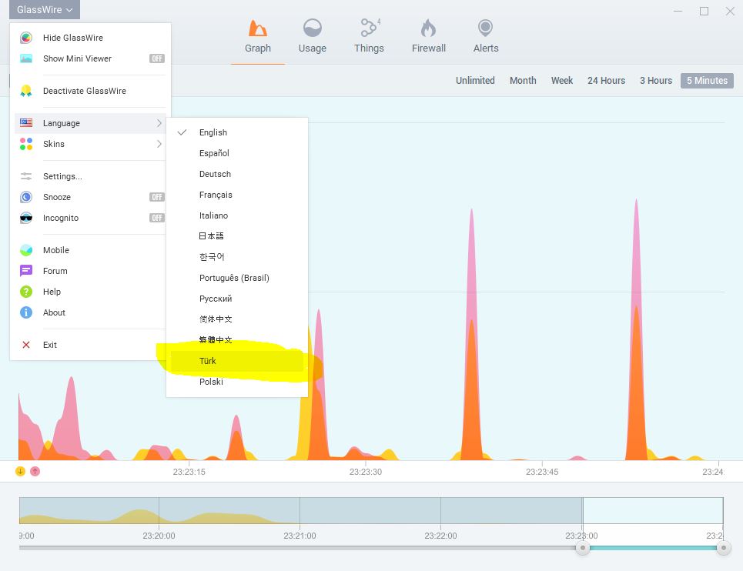Click the Incognito sunglasses icon
Image resolution: width=743 pixels, height=571 pixels.
26,218
